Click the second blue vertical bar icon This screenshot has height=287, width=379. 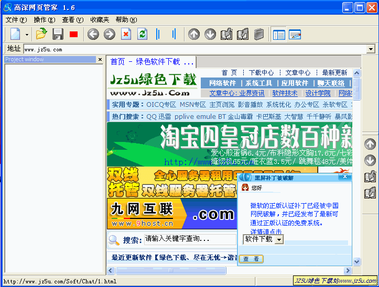pyautogui.click(x=174, y=34)
